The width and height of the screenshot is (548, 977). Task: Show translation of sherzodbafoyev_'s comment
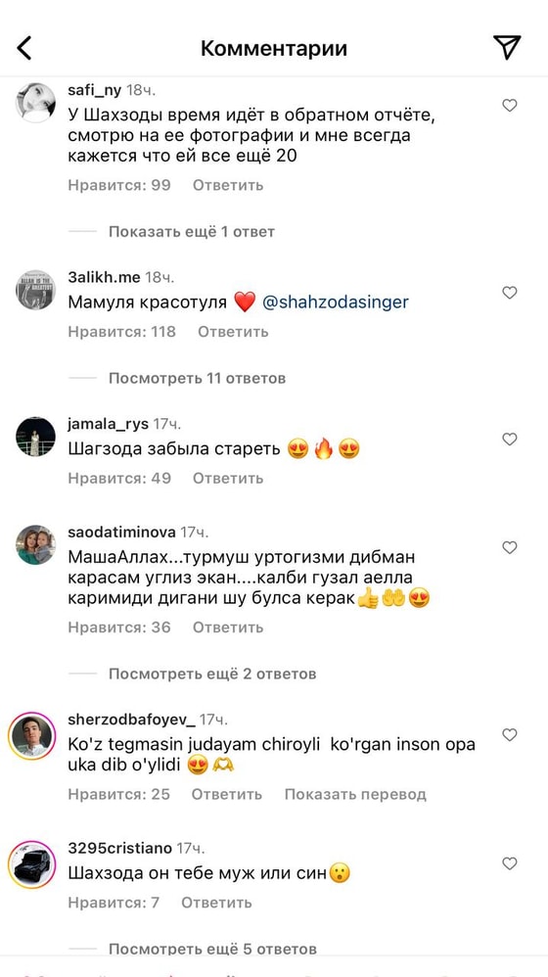(355, 795)
